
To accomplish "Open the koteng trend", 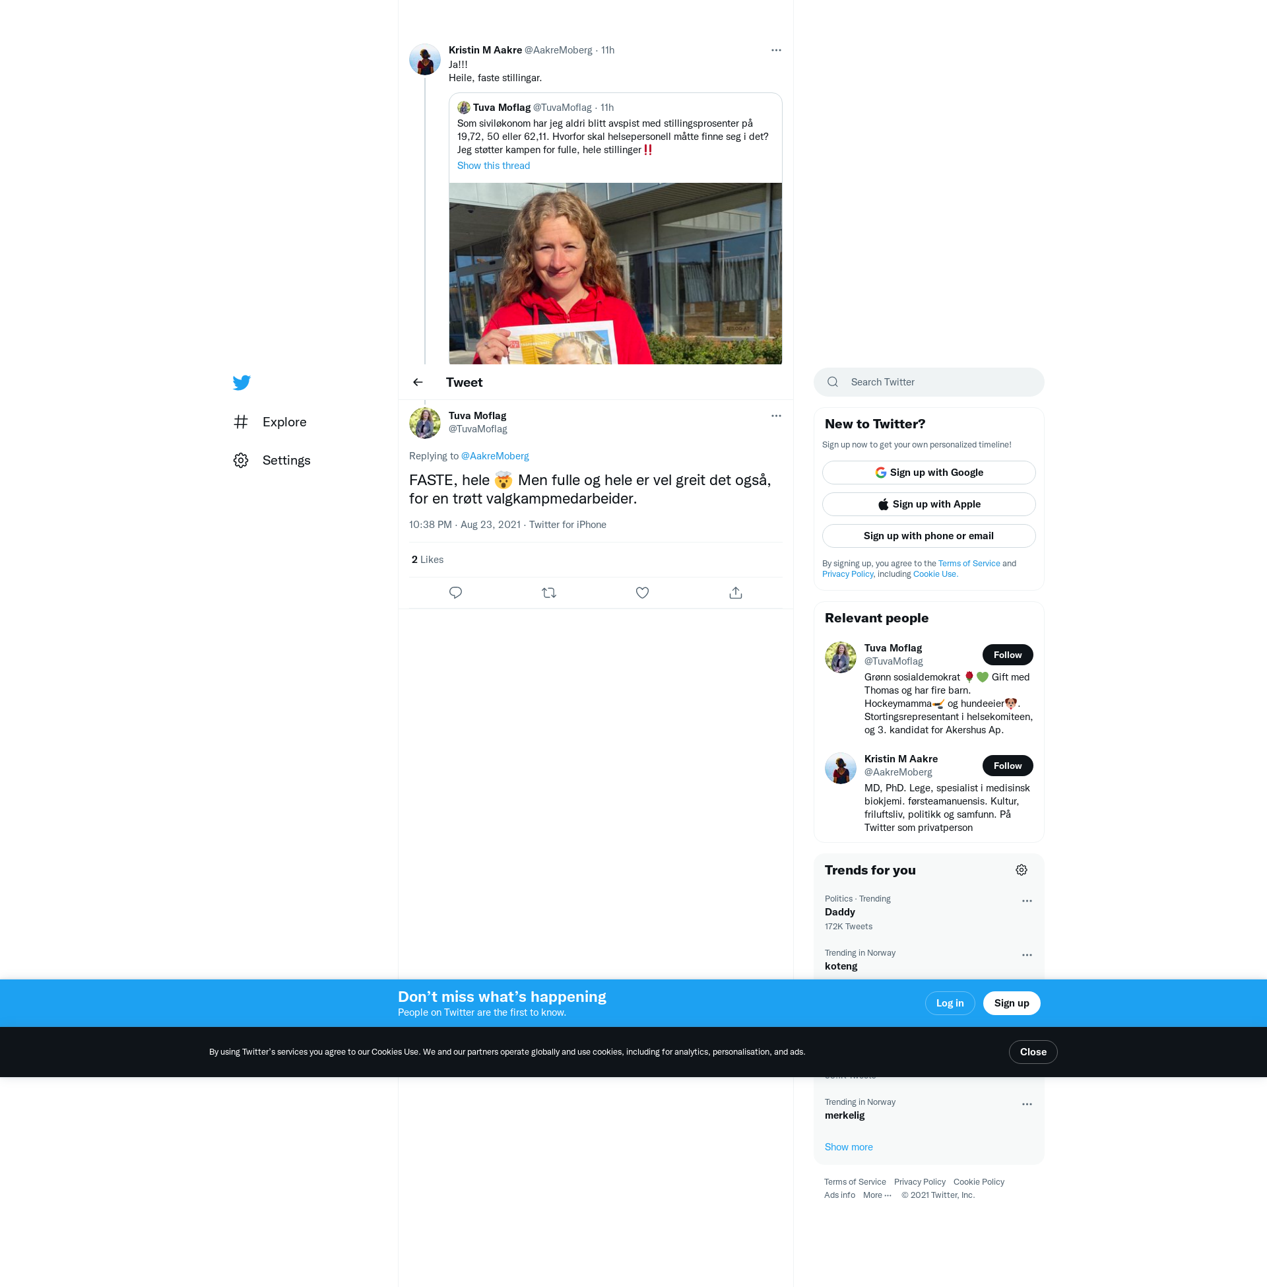I will tap(841, 966).
